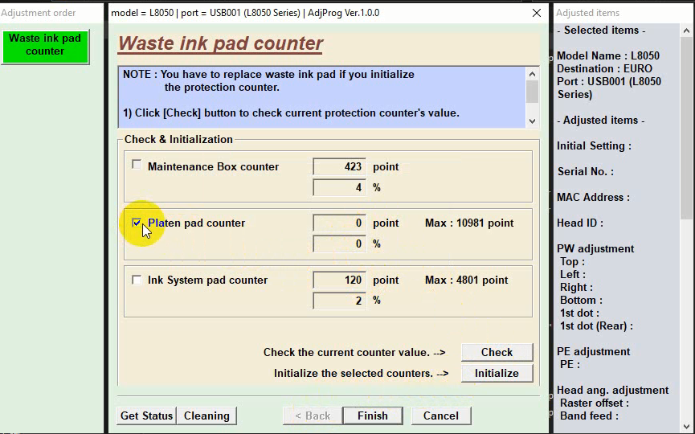
Task: Uncheck the Platen pad counter checkbox
Action: coord(137,223)
